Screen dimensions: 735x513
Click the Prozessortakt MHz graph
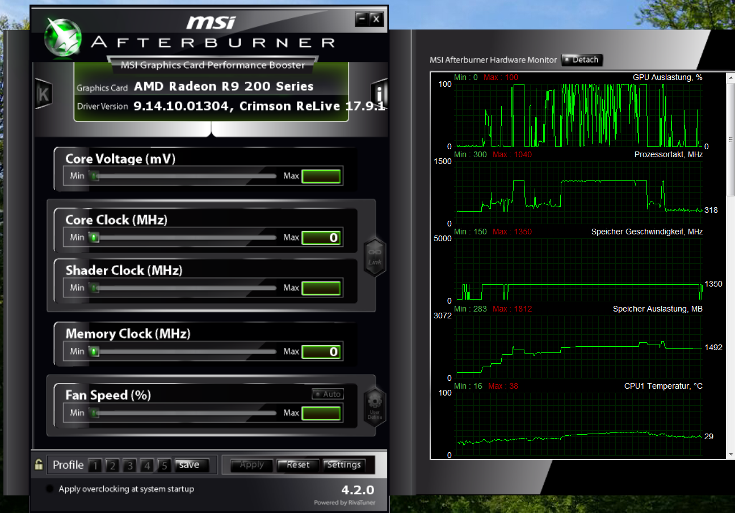[578, 192]
